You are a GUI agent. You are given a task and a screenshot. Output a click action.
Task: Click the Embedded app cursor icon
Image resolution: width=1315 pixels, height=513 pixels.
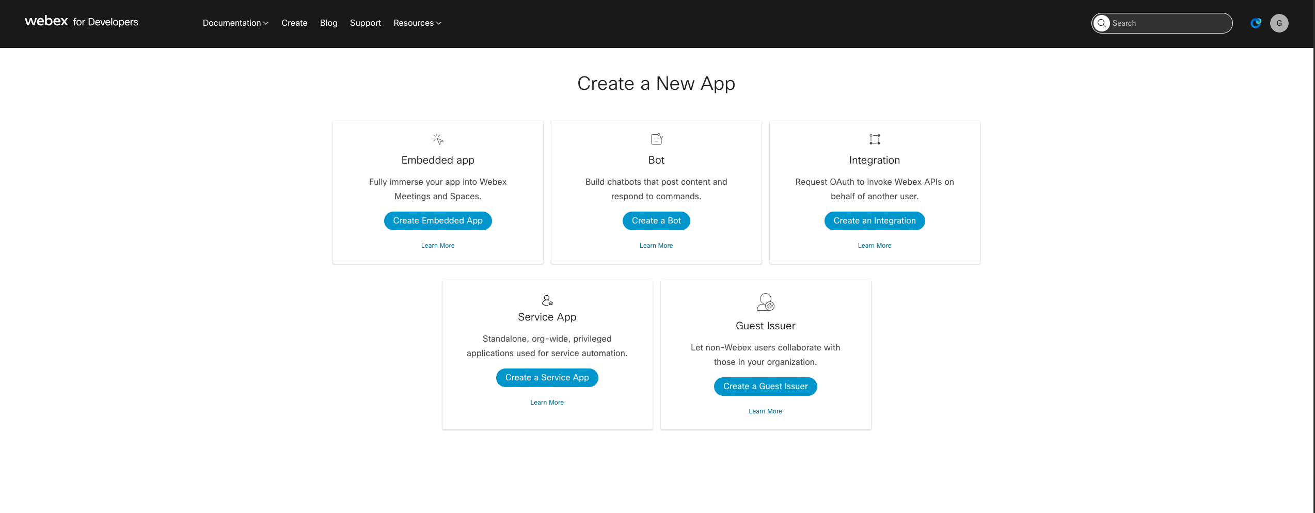coord(438,139)
